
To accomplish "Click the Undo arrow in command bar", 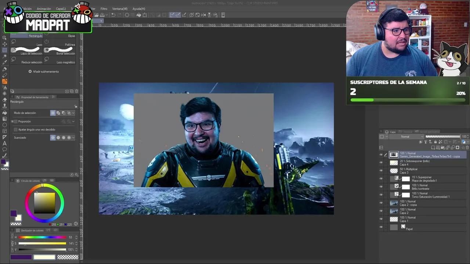I will click(113, 15).
